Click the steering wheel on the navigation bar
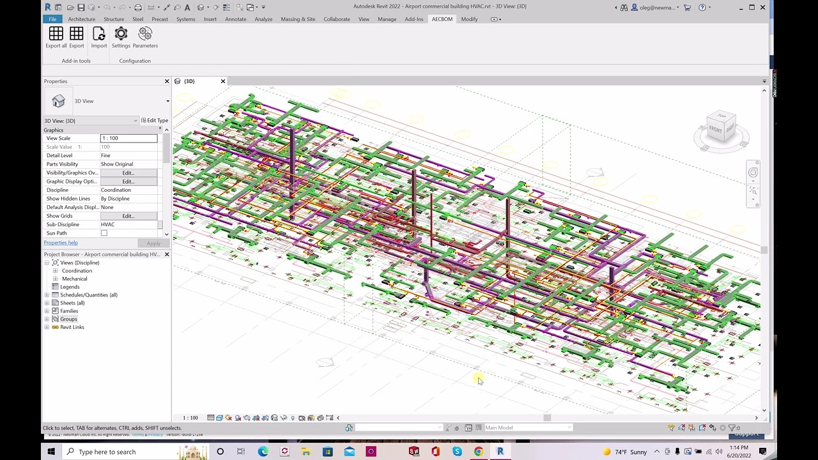 [x=753, y=172]
